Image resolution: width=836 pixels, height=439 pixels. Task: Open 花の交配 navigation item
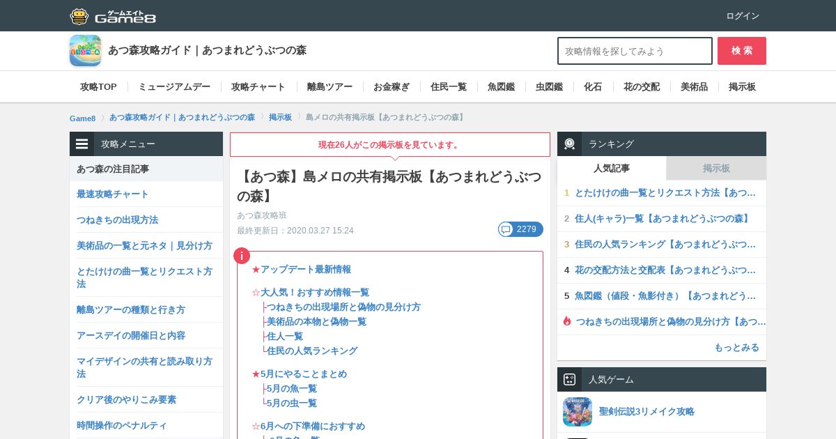[642, 86]
